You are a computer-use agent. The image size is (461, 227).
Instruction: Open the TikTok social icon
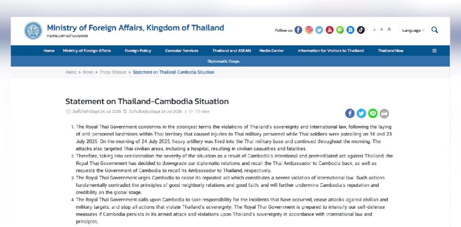tap(361, 30)
